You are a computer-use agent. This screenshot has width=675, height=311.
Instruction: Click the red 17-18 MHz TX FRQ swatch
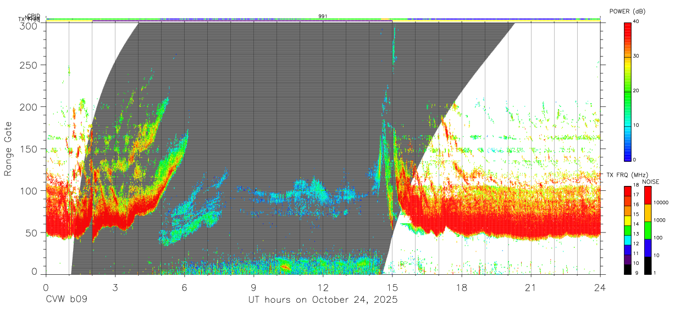pos(628,191)
